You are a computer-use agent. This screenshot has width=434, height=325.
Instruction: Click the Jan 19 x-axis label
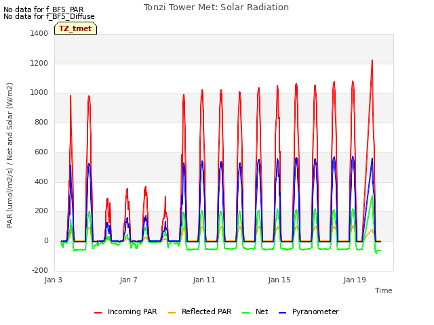(x=355, y=280)
